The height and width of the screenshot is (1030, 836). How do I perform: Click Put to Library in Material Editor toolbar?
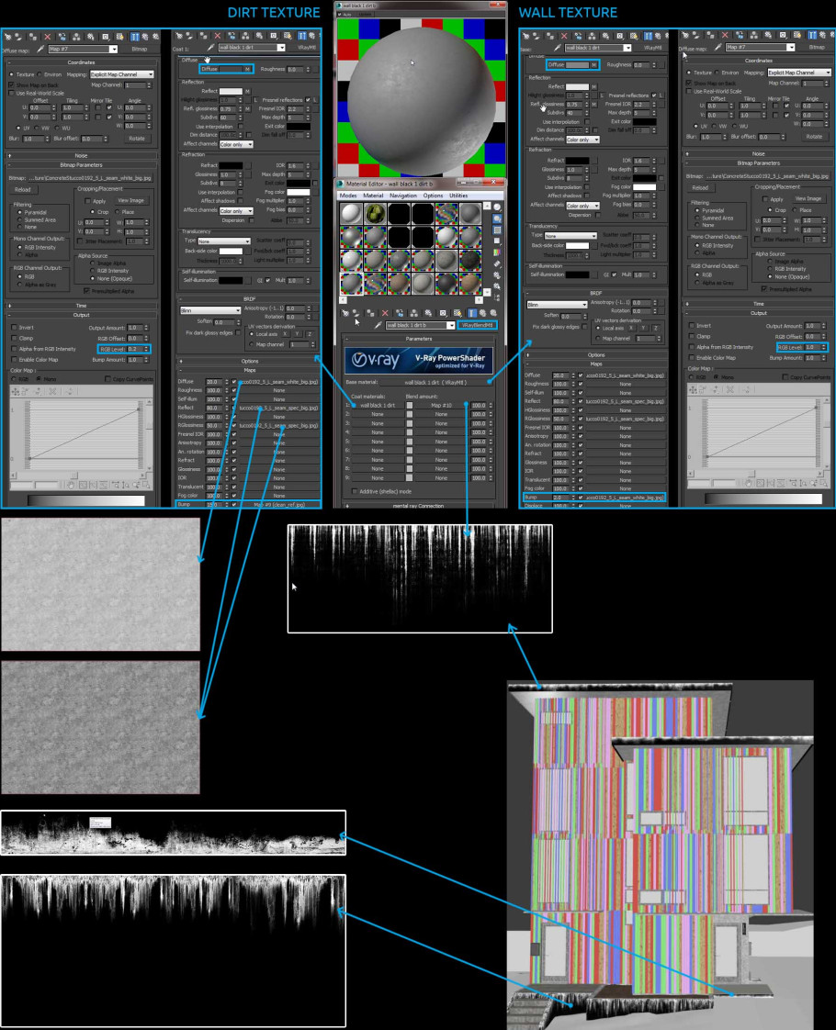428,313
